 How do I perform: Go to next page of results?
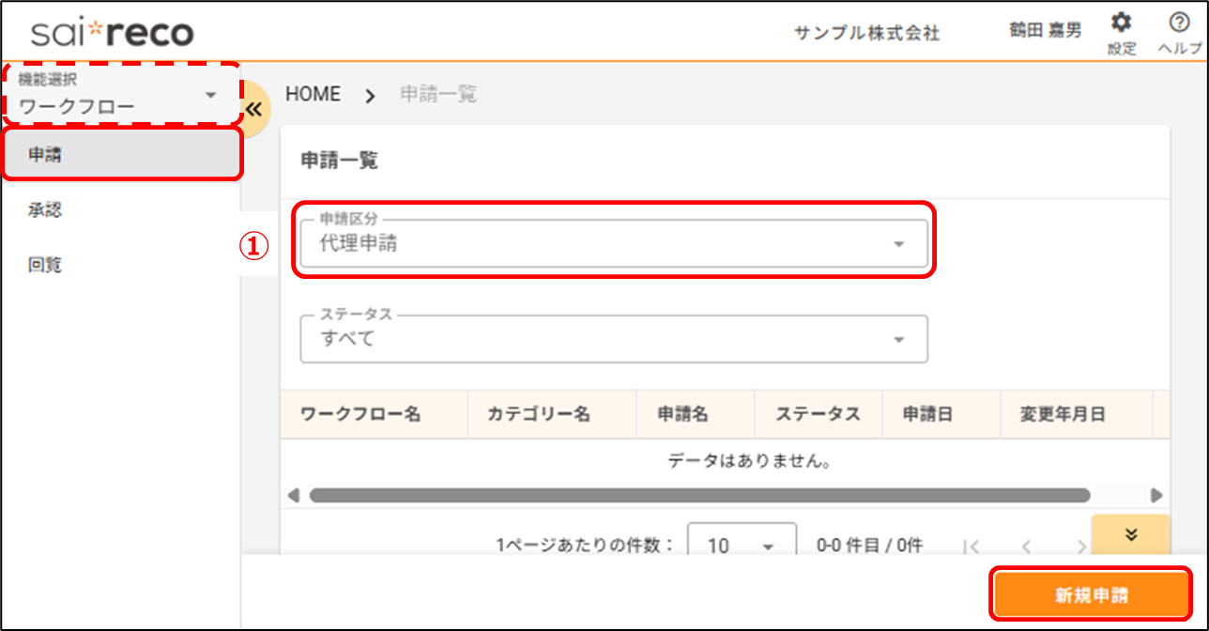click(1080, 546)
